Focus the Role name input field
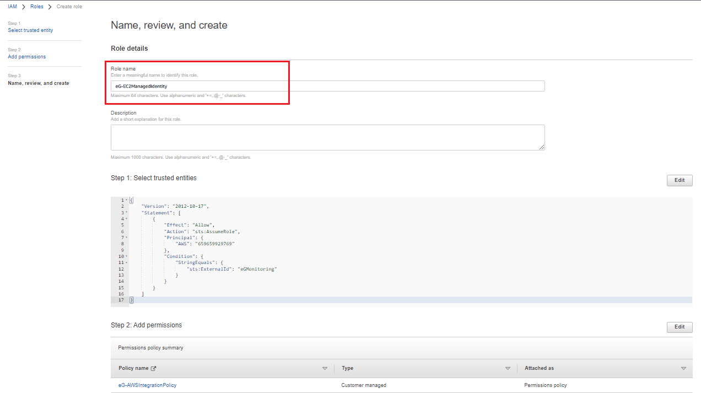This screenshot has width=701, height=393. 327,86
